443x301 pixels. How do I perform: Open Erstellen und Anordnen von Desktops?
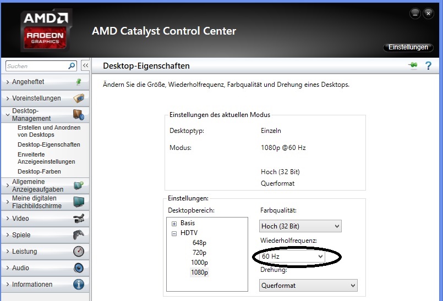pos(49,131)
